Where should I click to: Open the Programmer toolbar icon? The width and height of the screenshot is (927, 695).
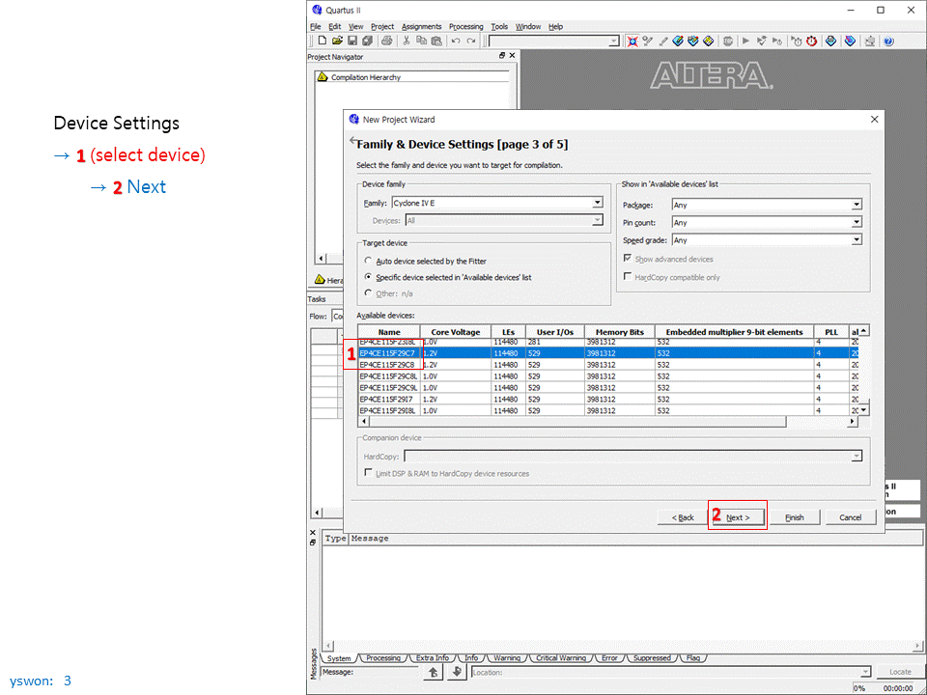(x=850, y=41)
